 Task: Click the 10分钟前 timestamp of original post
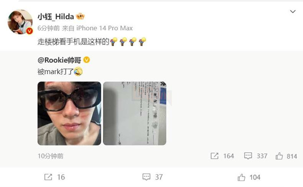point(50,156)
